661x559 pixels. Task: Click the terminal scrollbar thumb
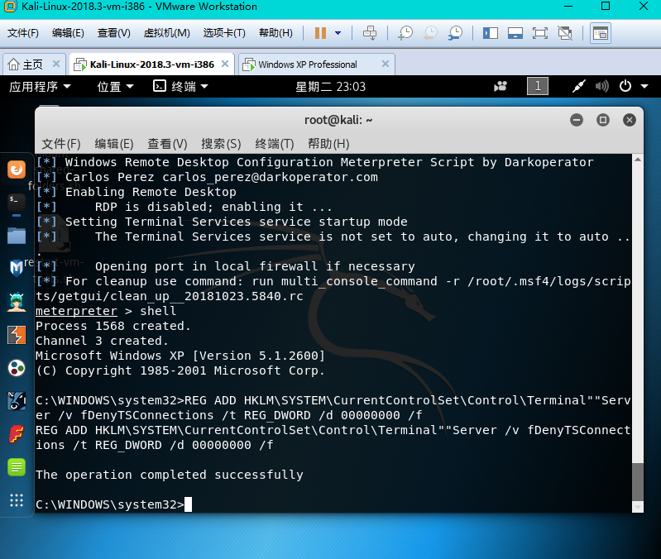(638, 481)
